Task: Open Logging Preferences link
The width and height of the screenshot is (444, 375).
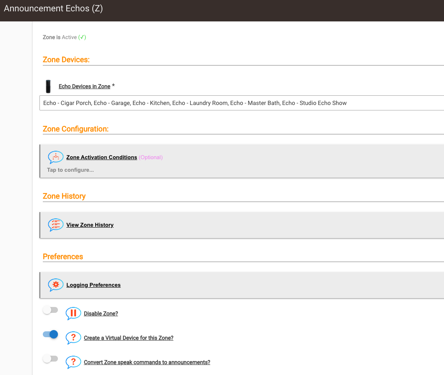Action: pos(94,285)
